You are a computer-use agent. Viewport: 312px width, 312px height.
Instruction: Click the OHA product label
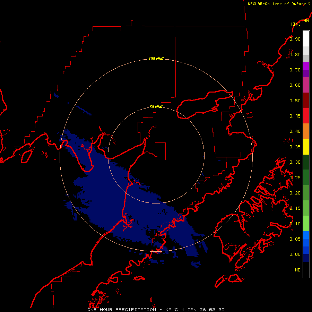[305, 21]
